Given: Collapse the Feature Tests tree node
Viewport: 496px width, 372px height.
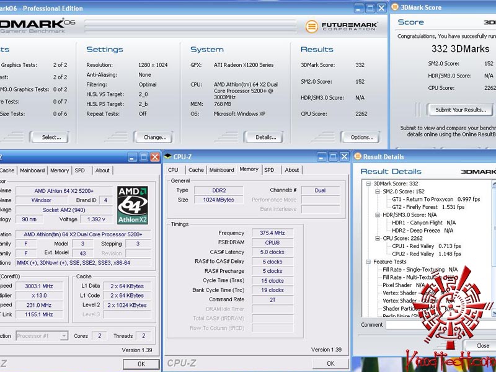Looking at the screenshot, I should click(x=368, y=262).
